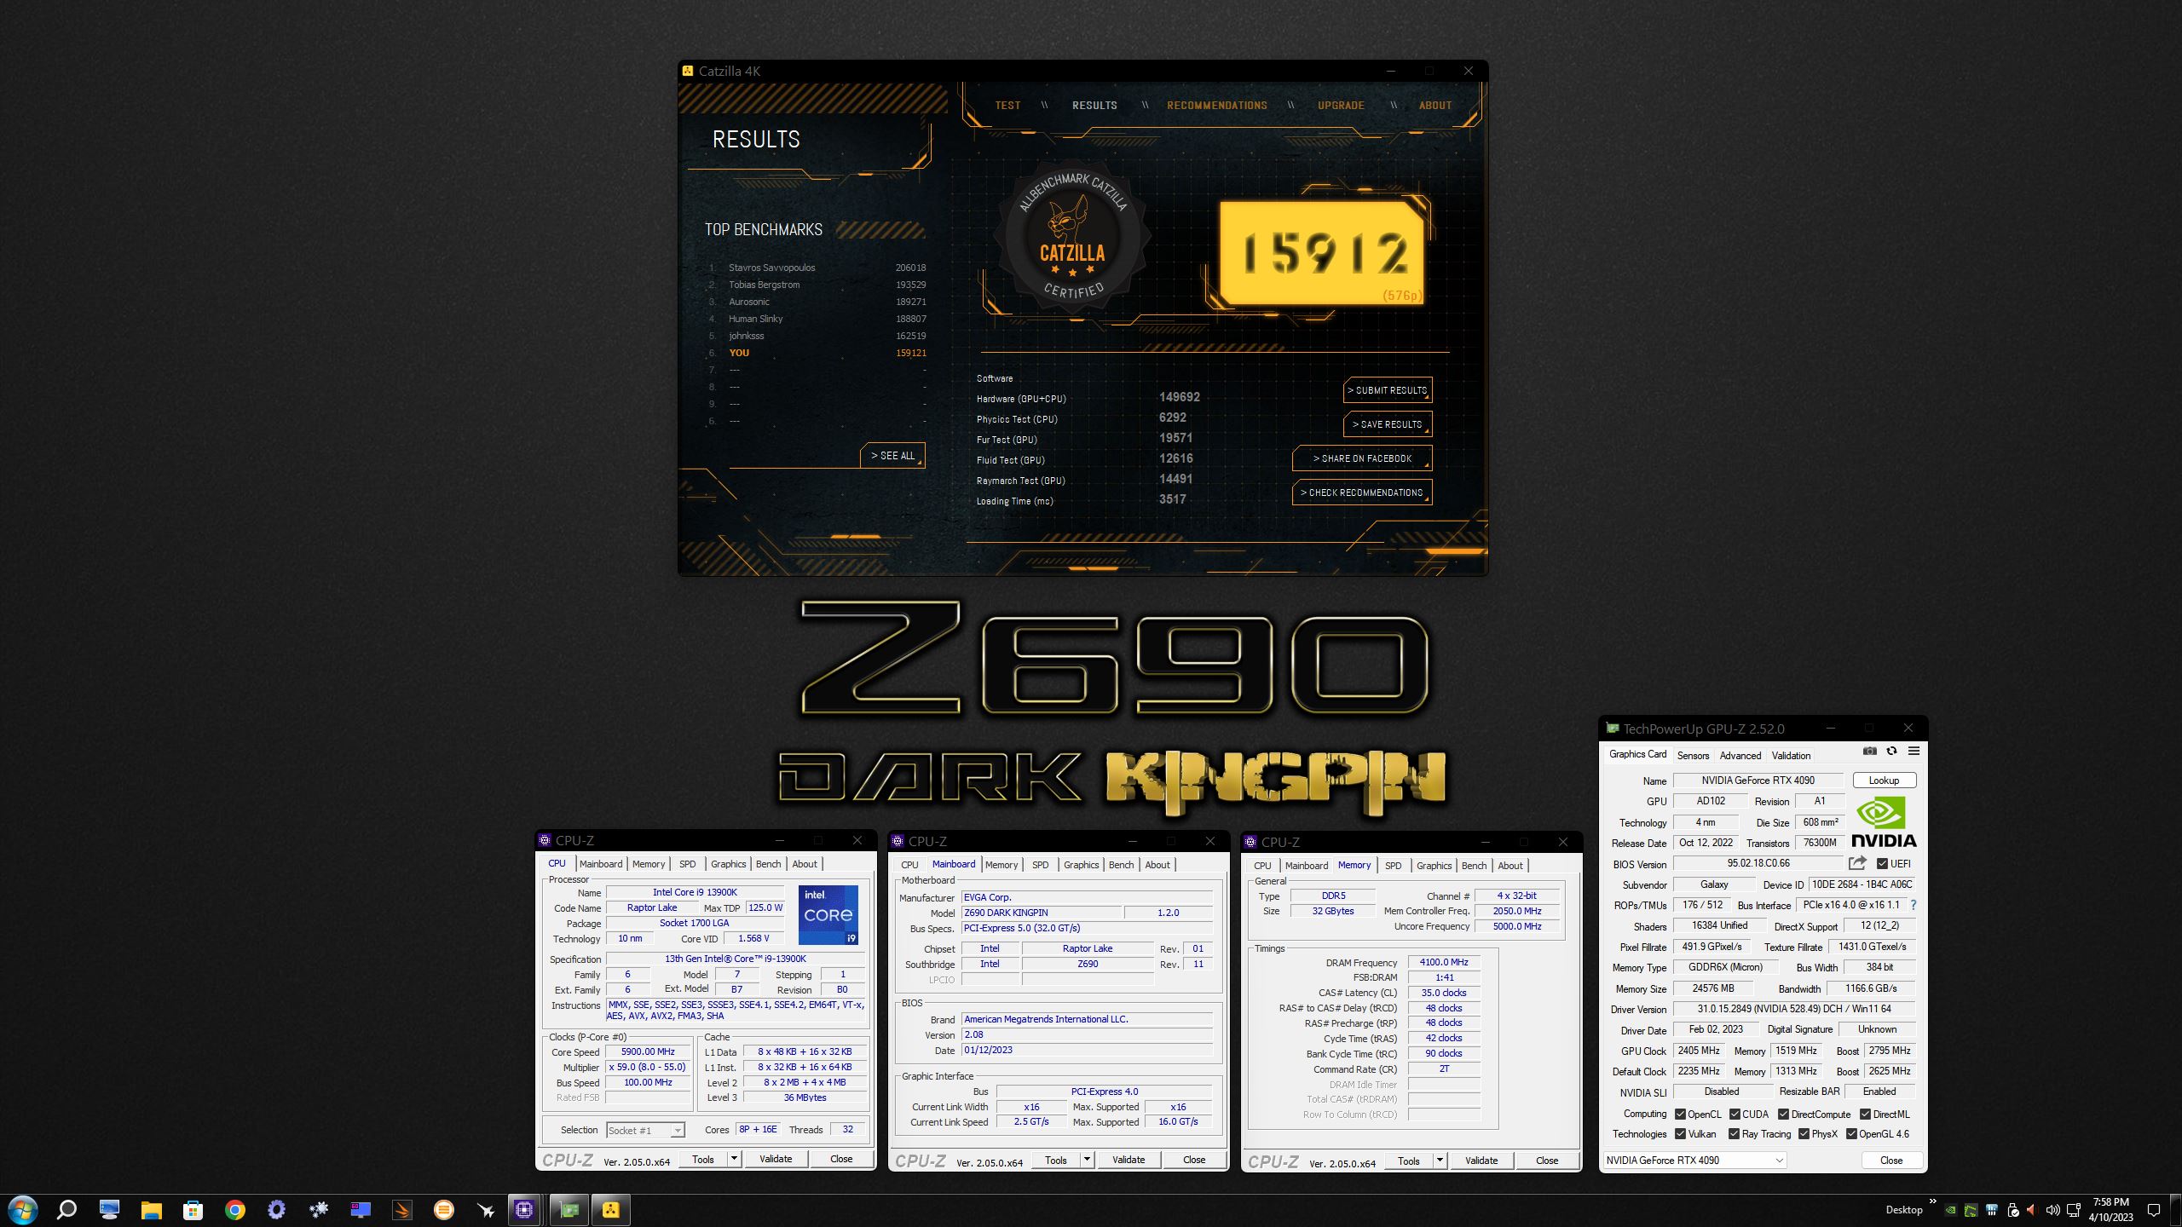Launch Google Chrome from the taskbar
Screen dimensions: 2182x1227
pos(235,1210)
